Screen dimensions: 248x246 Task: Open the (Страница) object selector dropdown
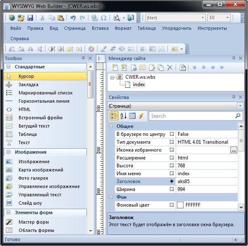pyautogui.click(x=240, y=106)
